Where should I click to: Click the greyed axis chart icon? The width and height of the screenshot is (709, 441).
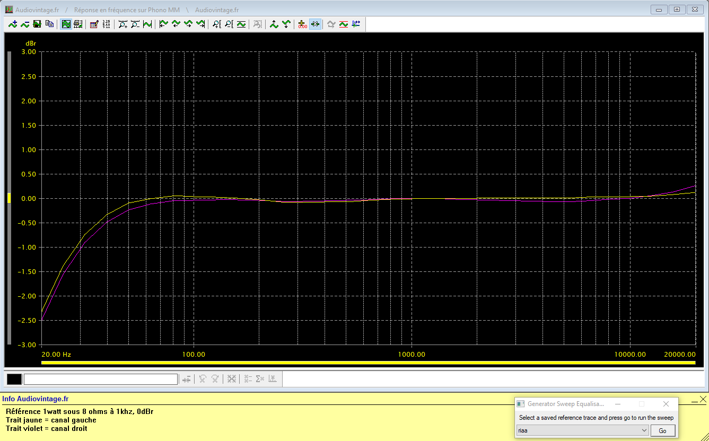[272, 379]
